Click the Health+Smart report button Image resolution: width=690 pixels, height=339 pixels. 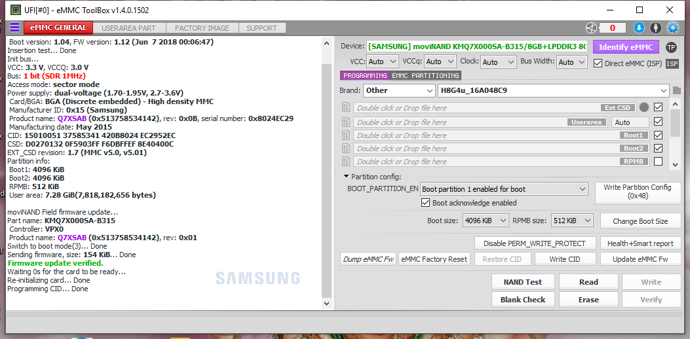640,243
